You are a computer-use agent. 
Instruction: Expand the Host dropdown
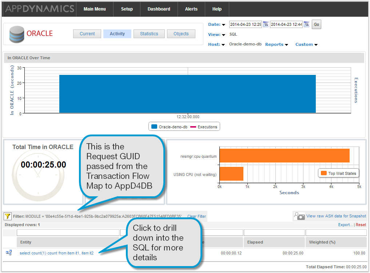click(x=216, y=45)
